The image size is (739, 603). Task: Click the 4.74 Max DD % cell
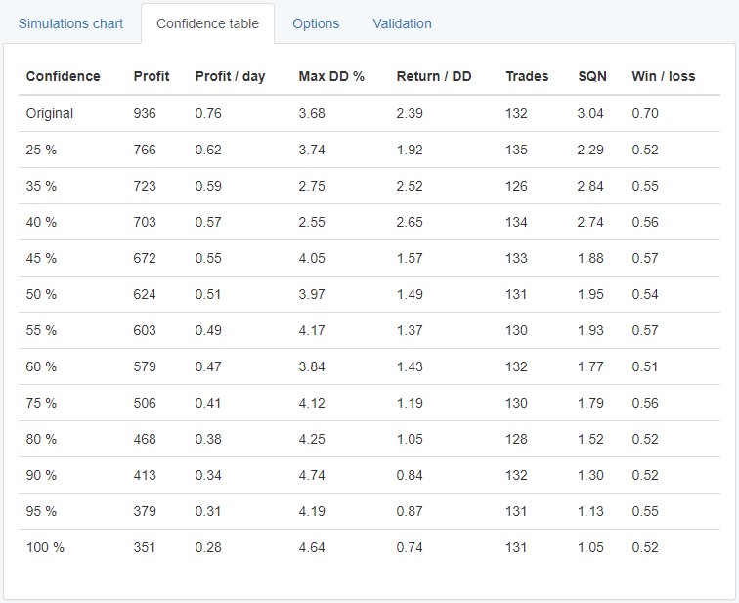coord(312,475)
